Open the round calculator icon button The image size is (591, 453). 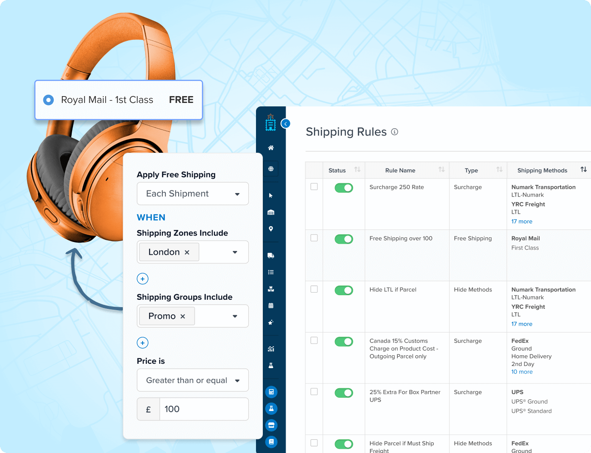coord(271,392)
